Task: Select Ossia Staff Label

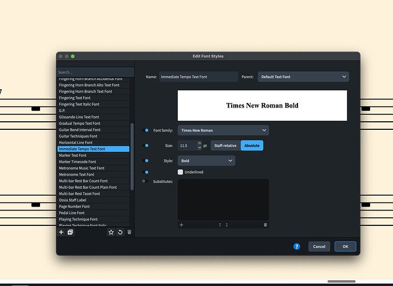Action: [93, 200]
